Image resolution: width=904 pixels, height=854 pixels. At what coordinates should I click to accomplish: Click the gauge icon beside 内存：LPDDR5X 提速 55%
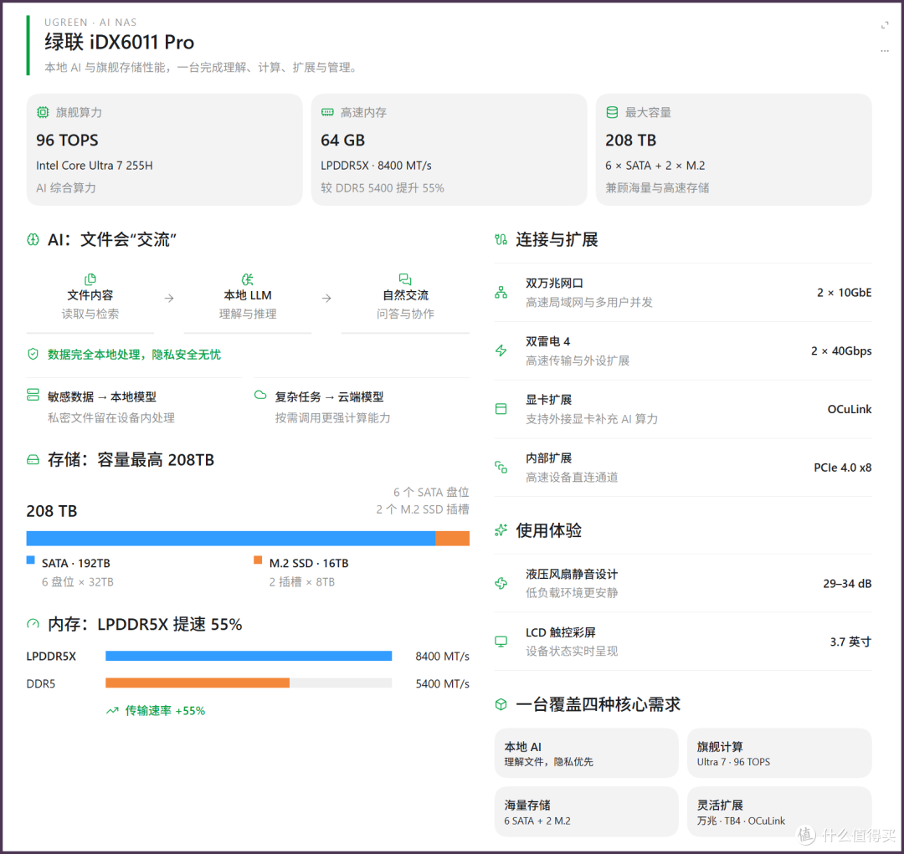click(33, 623)
